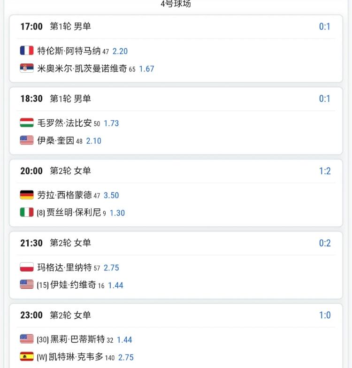Image resolution: width=352 pixels, height=368 pixels.
Task: Select odds 1.67 for 凯茨曼诺维奇
Action: 146,69
